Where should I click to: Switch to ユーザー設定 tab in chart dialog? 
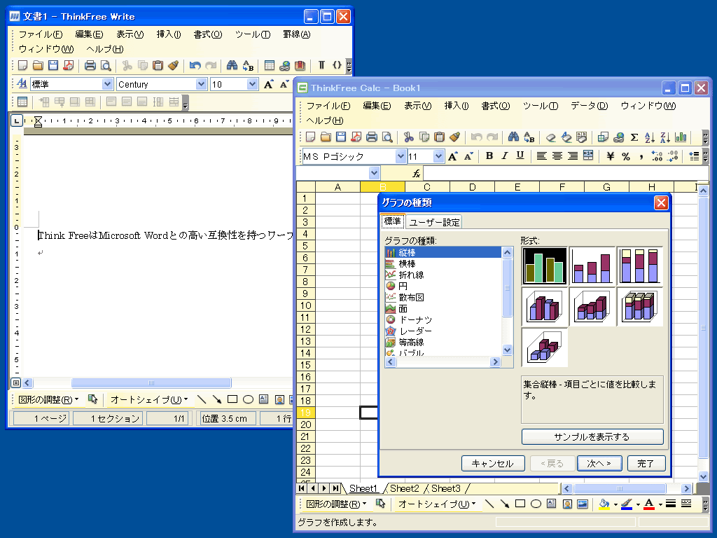tap(434, 222)
